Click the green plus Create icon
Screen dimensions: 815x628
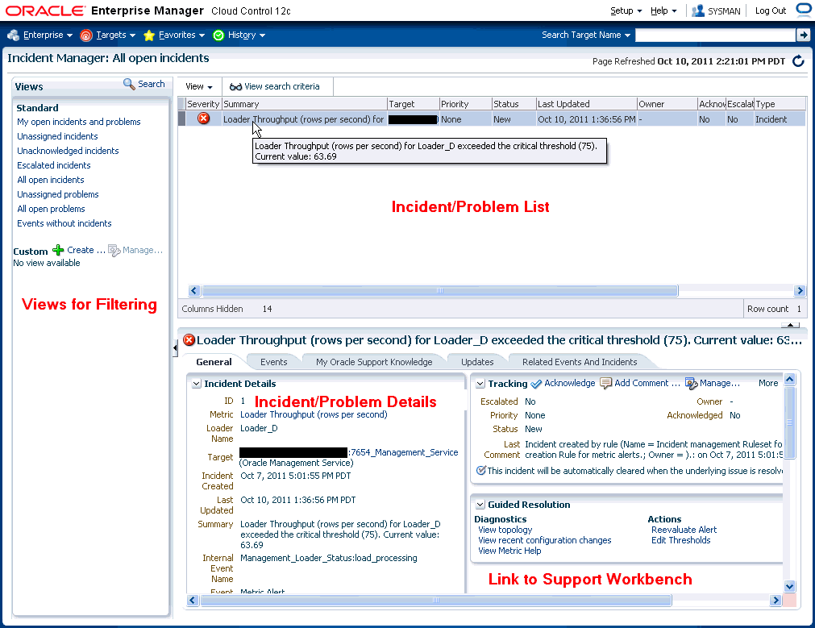point(58,250)
